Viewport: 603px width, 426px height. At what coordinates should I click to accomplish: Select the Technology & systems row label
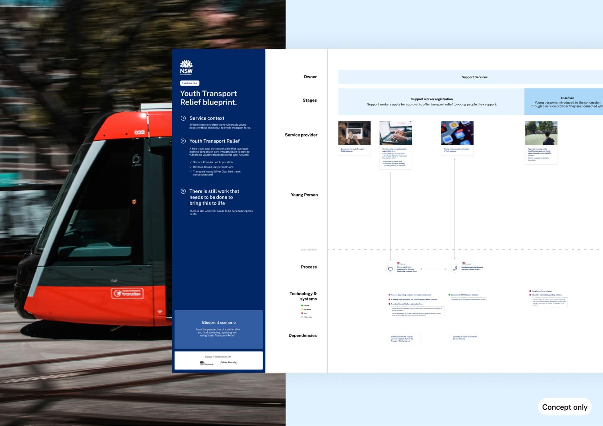(x=303, y=296)
